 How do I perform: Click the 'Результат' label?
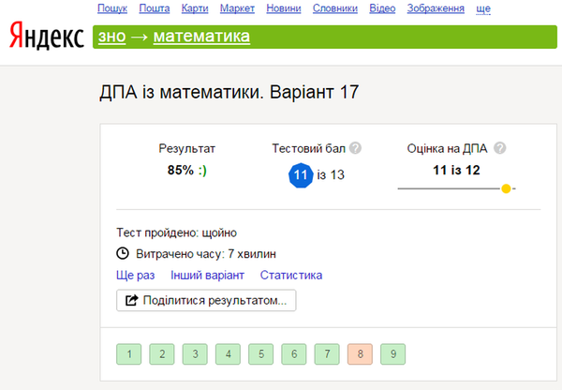pos(186,148)
